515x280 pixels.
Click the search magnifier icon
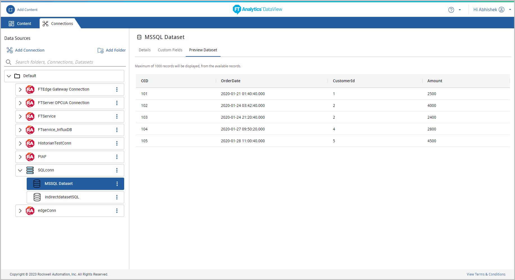(9, 62)
